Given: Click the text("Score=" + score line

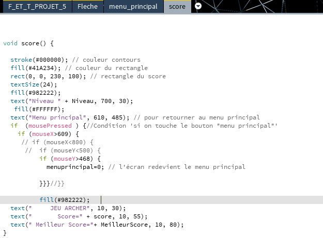Looking at the screenshot, I should tap(79, 216).
